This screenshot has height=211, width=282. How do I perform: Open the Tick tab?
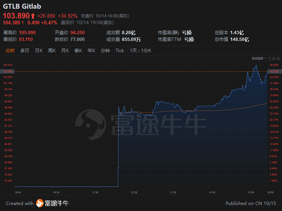coord(120,51)
